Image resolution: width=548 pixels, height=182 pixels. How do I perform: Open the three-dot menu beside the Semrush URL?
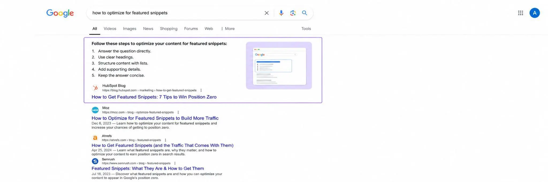pos(175,163)
